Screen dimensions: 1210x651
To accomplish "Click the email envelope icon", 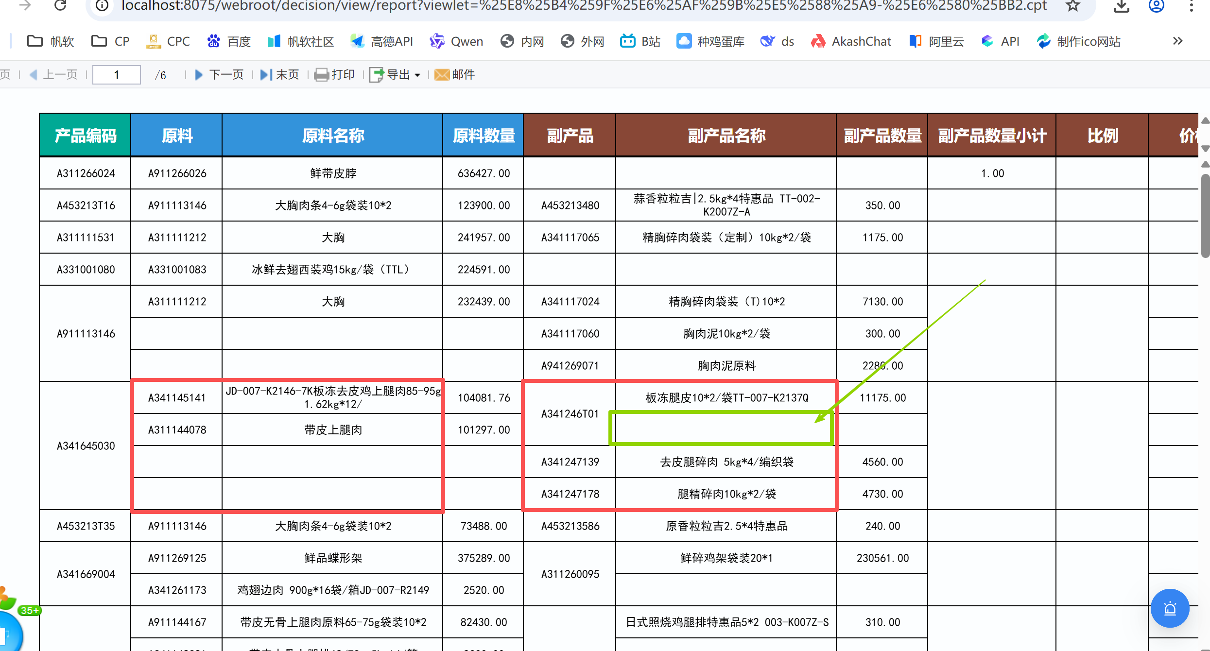I will [441, 75].
